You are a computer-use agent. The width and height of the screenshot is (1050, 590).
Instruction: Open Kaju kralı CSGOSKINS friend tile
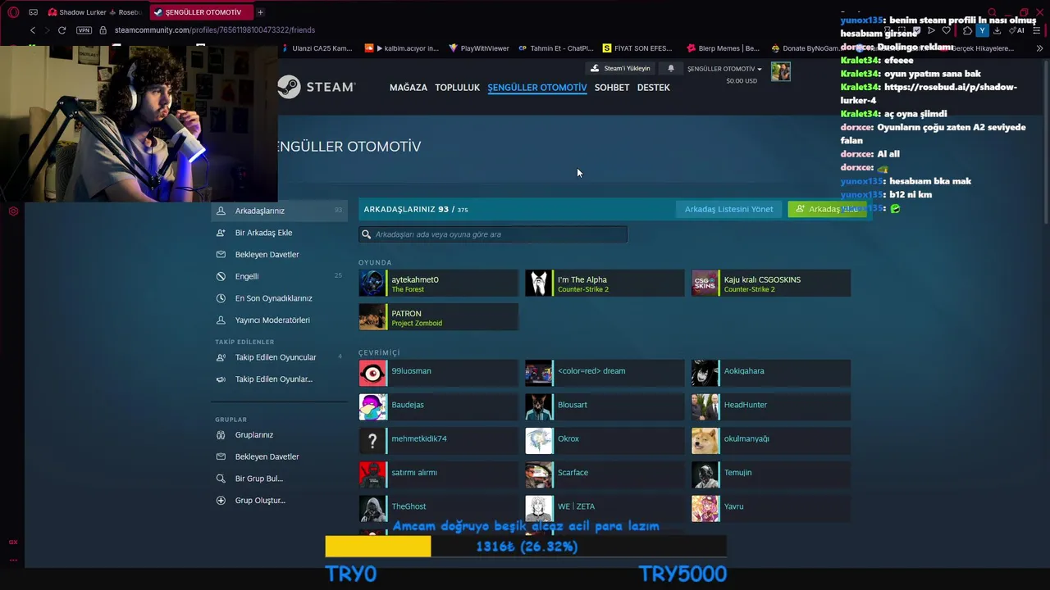(771, 284)
